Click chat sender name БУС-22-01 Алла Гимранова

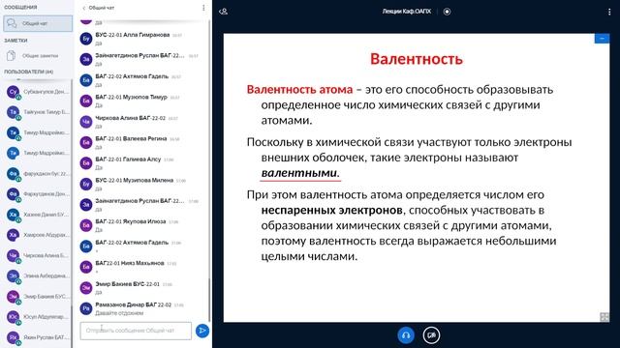click(133, 35)
